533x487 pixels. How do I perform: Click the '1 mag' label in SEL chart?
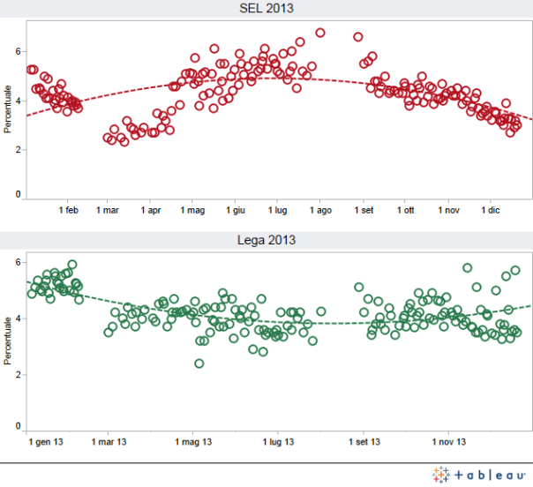pyautogui.click(x=191, y=211)
